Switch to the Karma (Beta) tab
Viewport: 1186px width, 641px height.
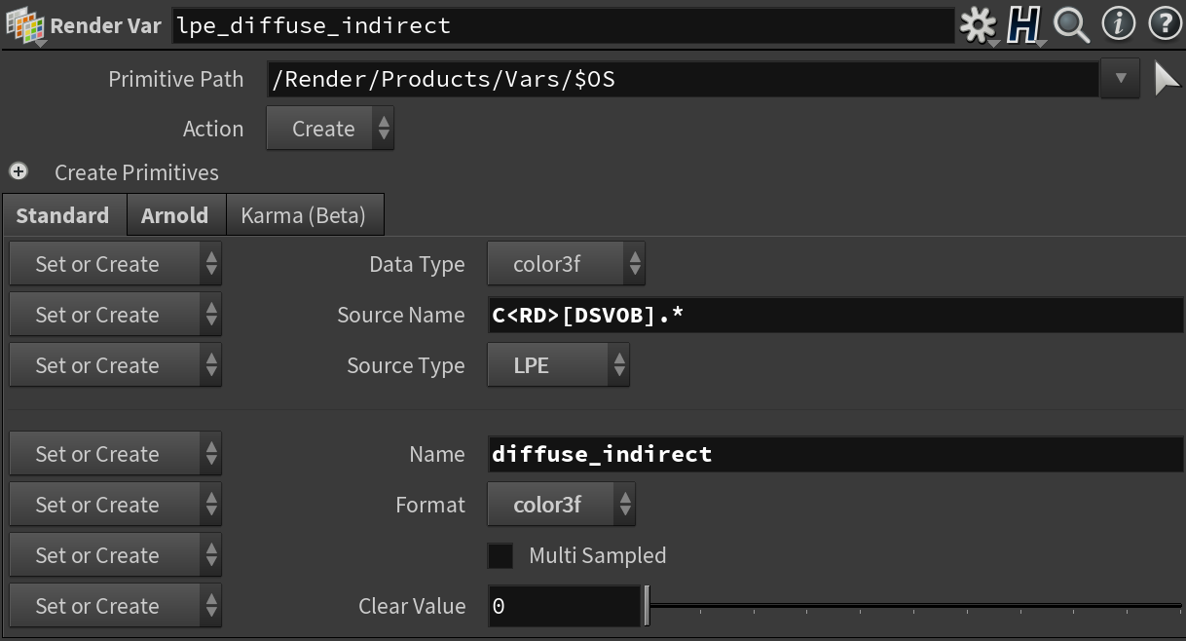pos(304,215)
